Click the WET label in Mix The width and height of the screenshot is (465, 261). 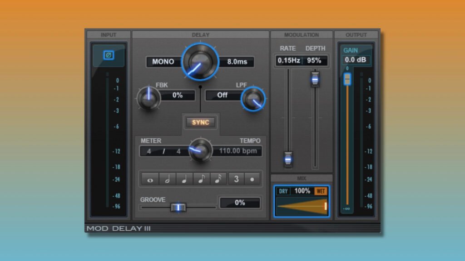point(321,191)
